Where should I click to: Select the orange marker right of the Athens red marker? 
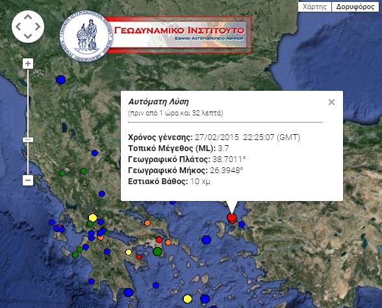coord(168,243)
